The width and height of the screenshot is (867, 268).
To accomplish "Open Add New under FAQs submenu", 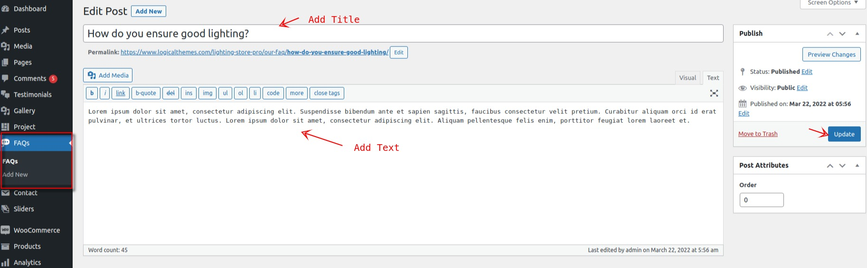I will coord(15,175).
